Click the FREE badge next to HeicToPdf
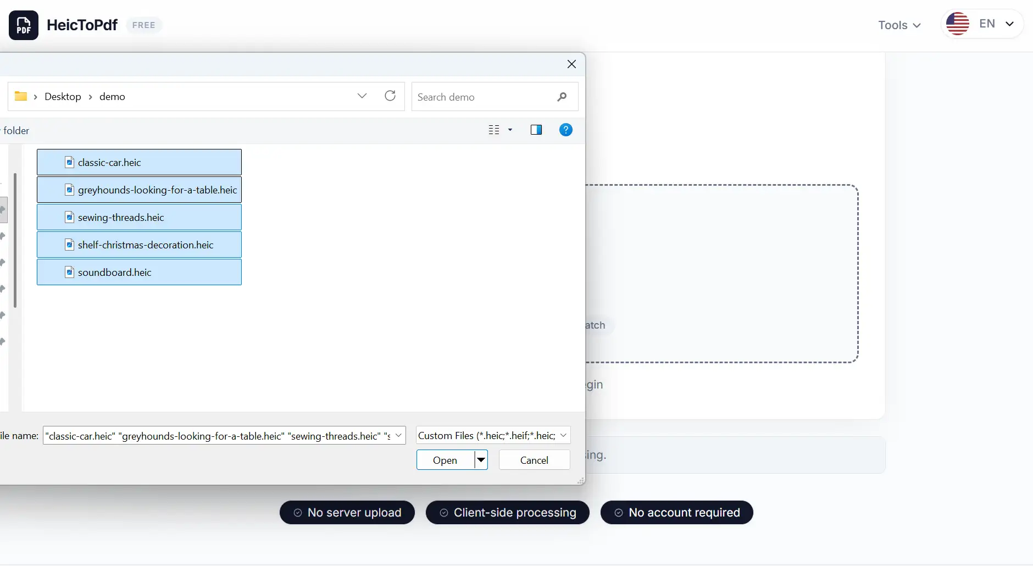 (x=144, y=25)
